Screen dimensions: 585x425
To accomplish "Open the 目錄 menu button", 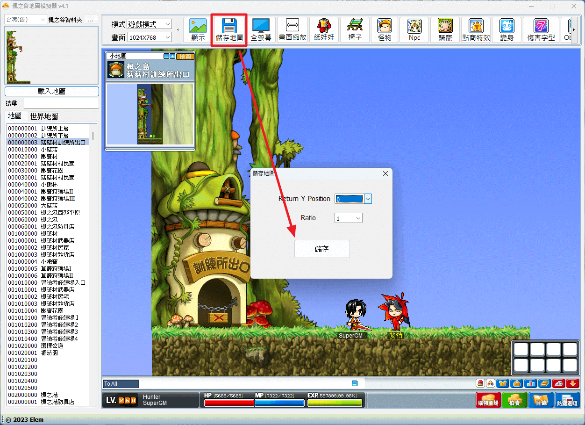I will pyautogui.click(x=541, y=400).
